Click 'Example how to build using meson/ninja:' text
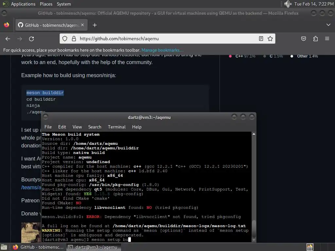 pos(69,75)
